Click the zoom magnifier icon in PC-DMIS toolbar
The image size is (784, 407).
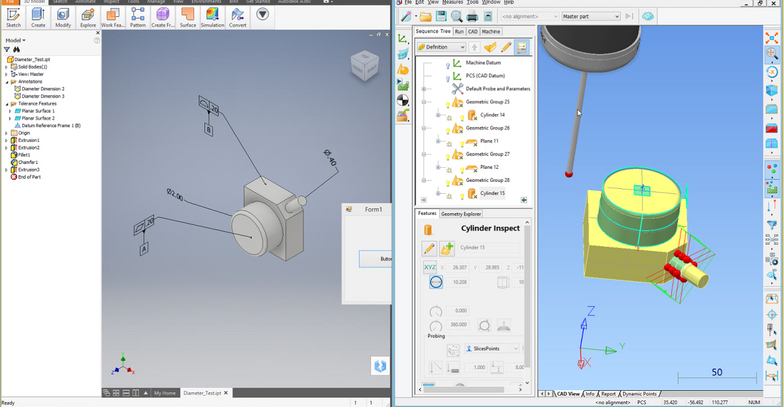[457, 16]
